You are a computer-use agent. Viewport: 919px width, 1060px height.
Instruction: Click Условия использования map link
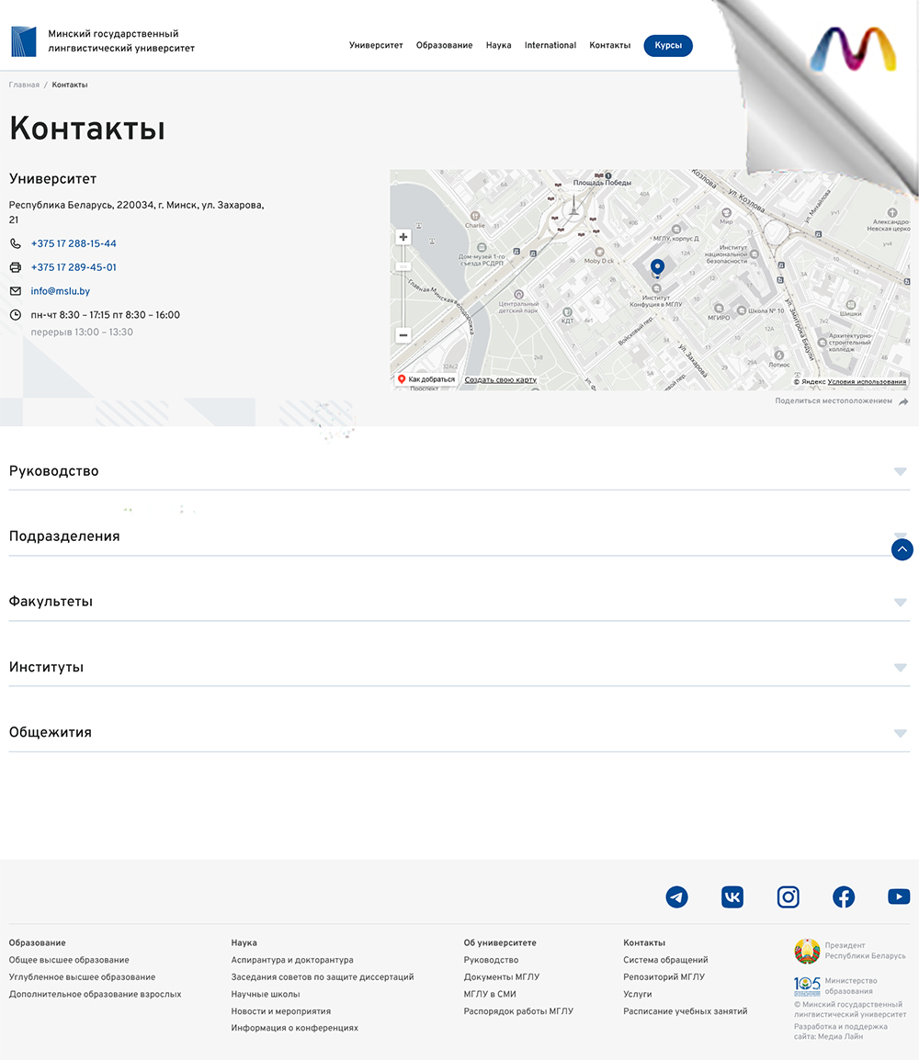(867, 382)
